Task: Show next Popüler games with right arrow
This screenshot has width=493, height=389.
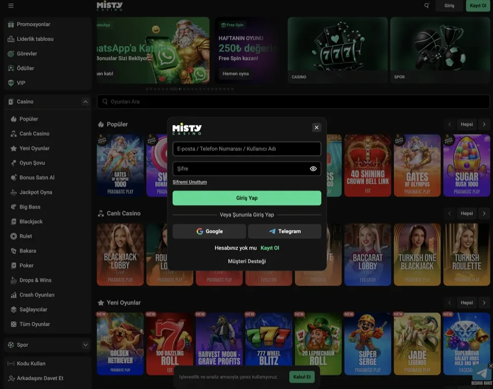Action: tap(484, 124)
